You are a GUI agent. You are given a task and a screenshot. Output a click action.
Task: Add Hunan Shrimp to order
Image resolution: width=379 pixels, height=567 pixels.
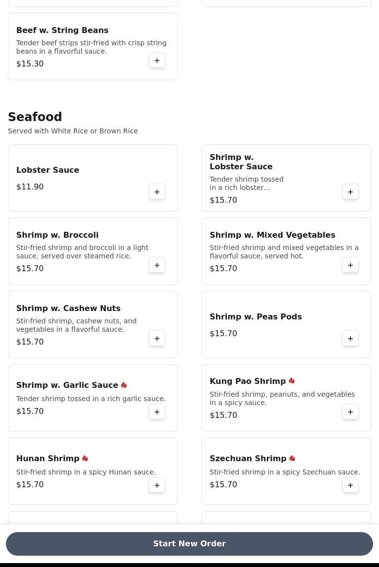pos(157,485)
